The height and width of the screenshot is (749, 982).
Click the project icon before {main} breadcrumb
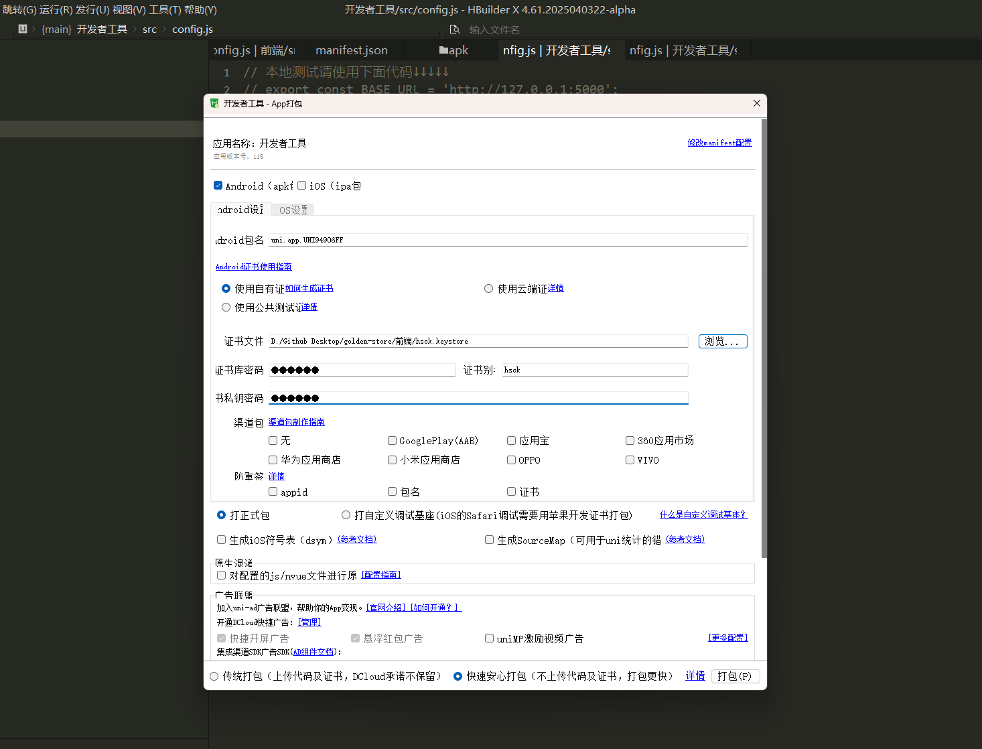(x=22, y=29)
